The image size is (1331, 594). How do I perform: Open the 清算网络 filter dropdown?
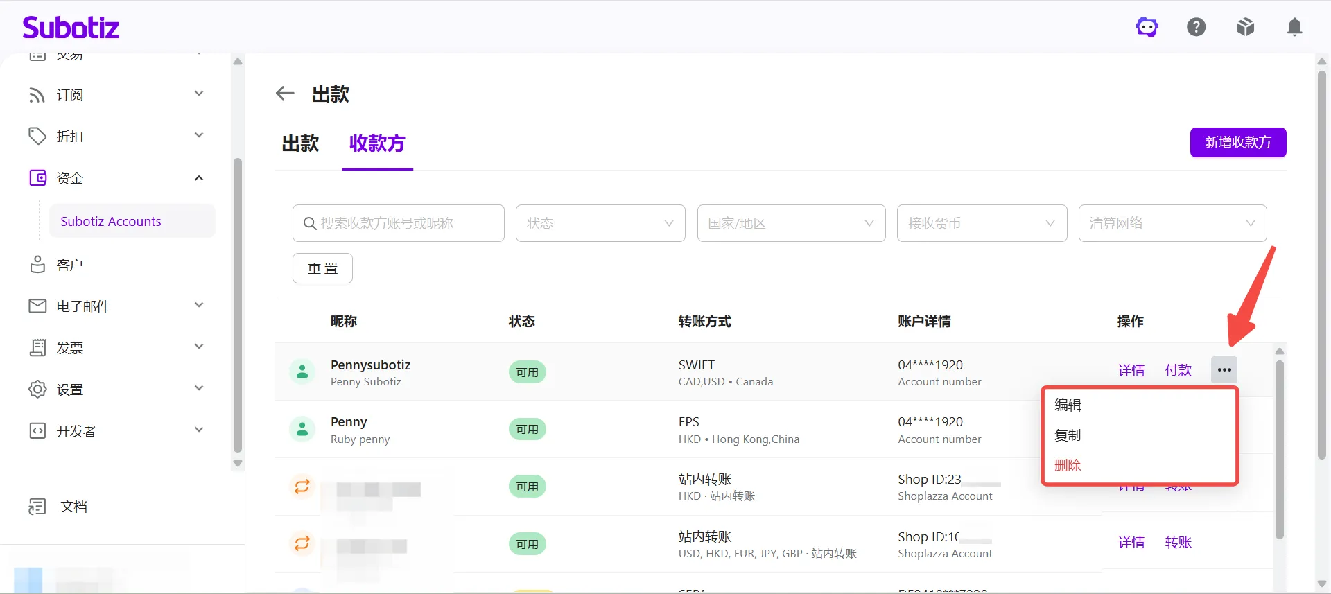1172,223
